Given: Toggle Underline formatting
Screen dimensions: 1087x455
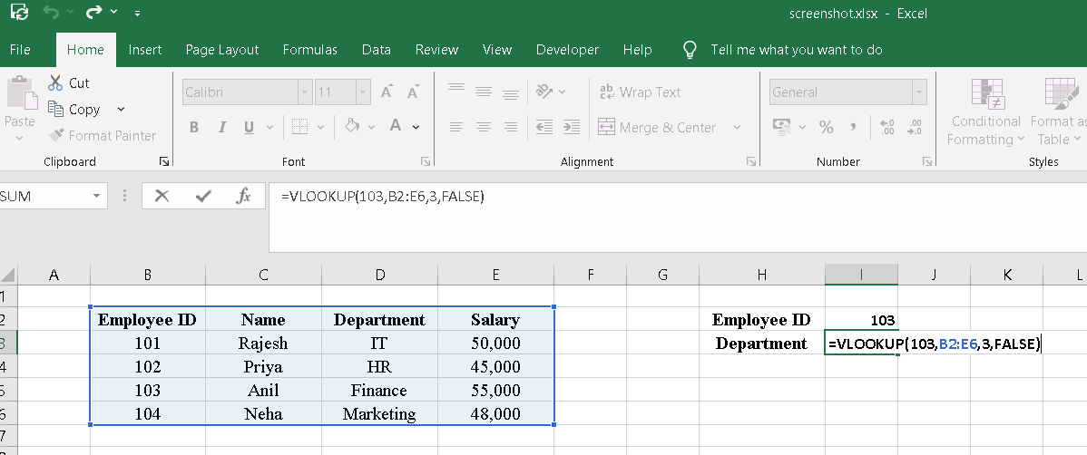Looking at the screenshot, I should coord(249,128).
